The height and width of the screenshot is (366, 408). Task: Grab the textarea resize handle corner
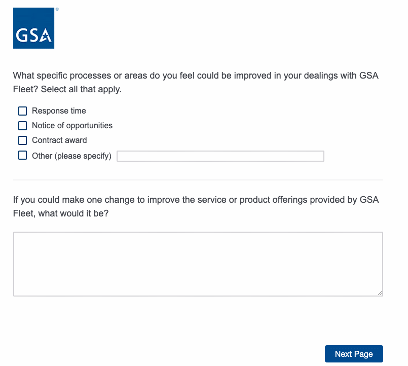[x=380, y=292]
